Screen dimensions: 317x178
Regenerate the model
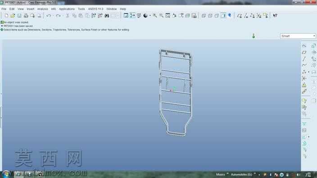click(94, 16)
